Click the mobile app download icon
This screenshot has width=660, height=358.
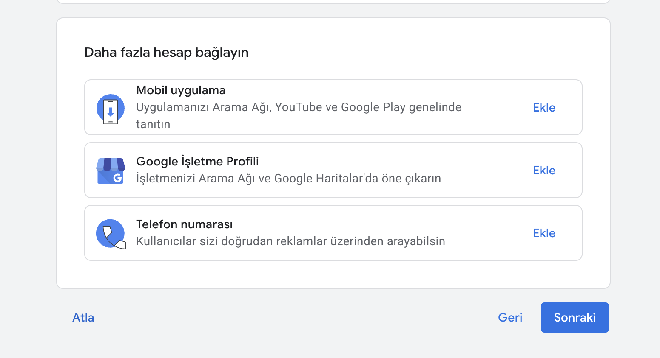pos(111,109)
